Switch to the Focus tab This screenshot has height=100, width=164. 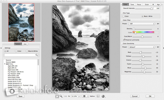point(139,5)
